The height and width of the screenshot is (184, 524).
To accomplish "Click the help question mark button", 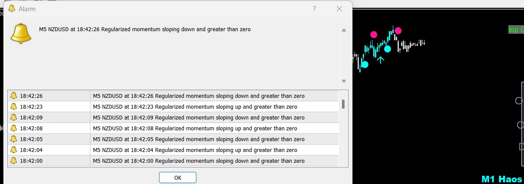I will [315, 9].
